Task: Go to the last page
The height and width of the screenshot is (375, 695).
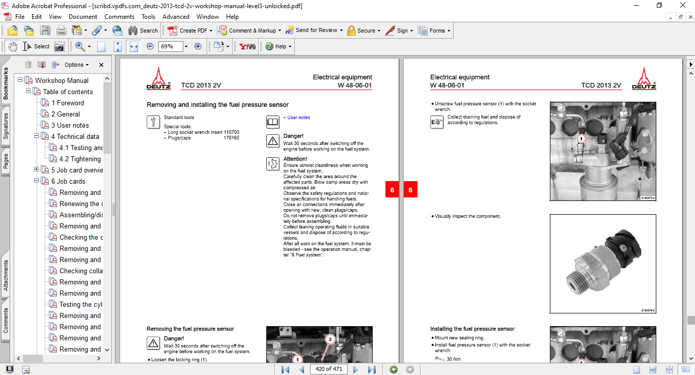Action: pos(372,369)
